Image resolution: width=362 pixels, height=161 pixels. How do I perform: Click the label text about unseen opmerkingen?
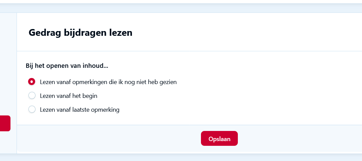108,82
